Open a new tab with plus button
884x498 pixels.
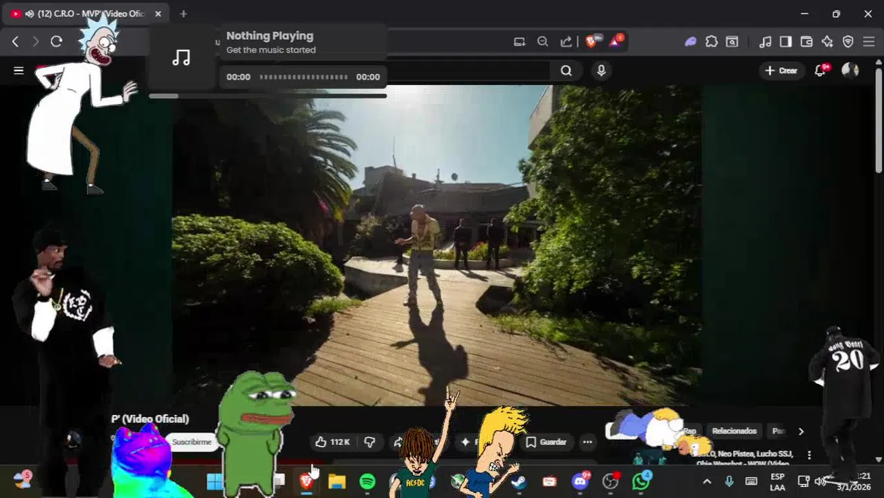[x=183, y=14]
